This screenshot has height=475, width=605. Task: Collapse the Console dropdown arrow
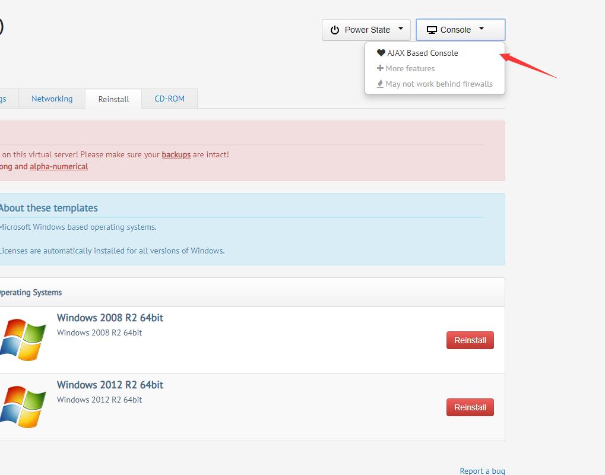pos(481,28)
